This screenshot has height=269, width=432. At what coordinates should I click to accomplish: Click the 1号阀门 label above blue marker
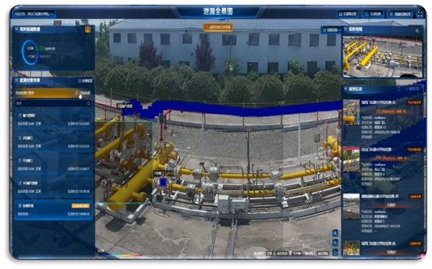[x=160, y=174]
